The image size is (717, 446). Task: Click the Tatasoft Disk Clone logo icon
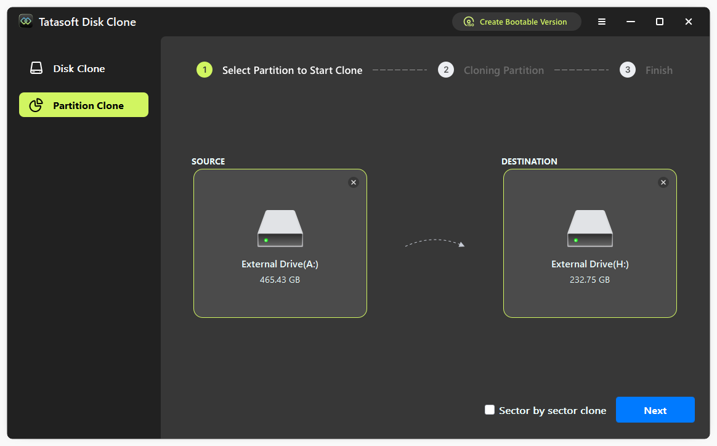pyautogui.click(x=25, y=20)
